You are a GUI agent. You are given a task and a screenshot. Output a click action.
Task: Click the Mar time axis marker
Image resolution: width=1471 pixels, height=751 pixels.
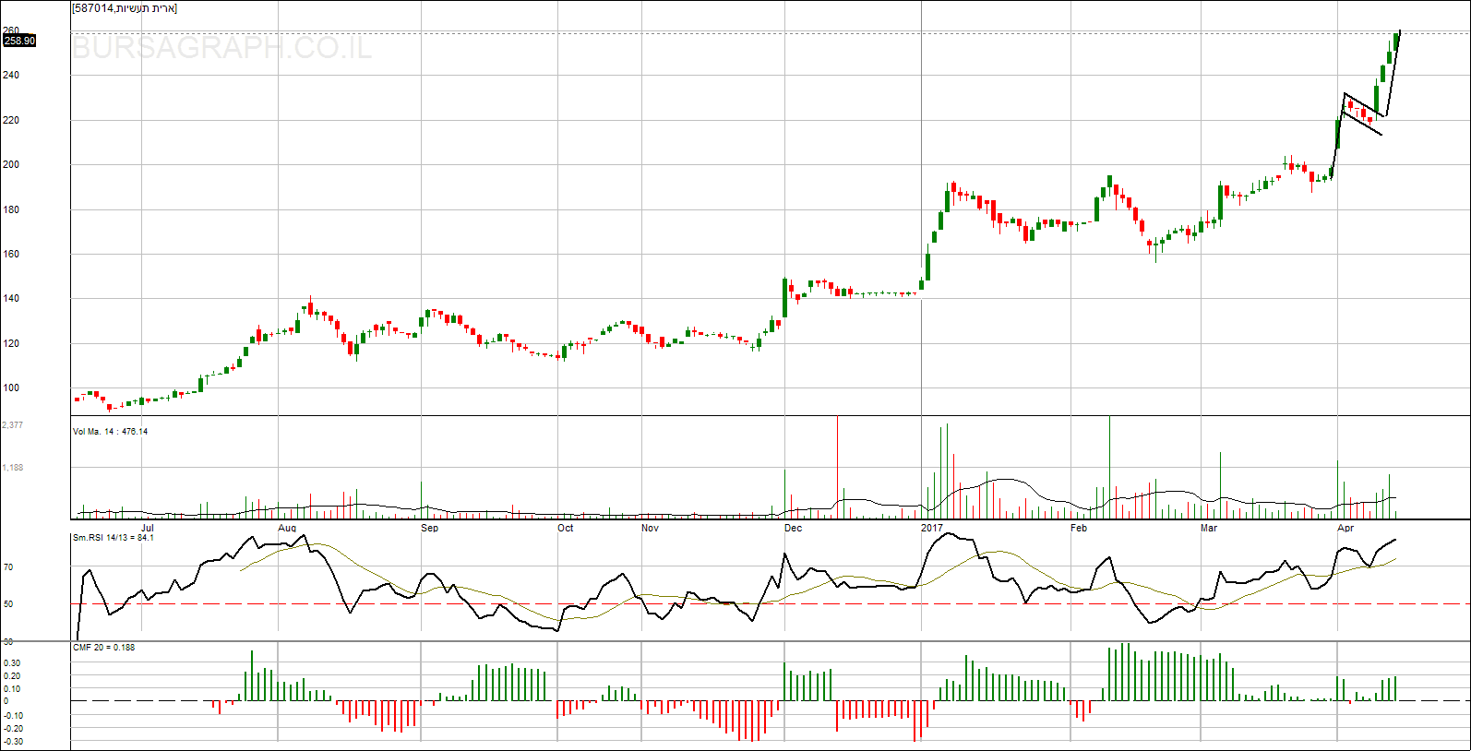[1208, 529]
